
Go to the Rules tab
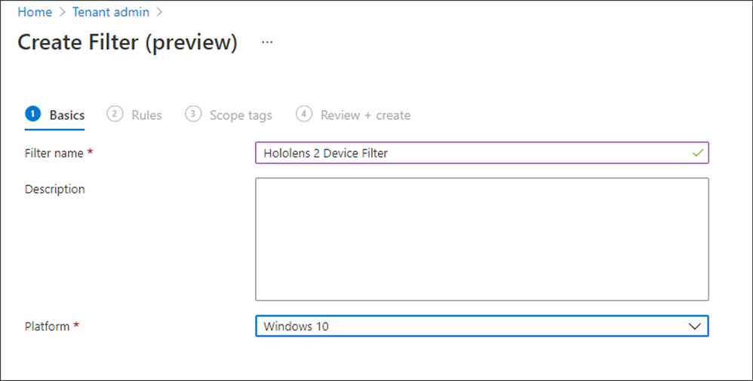134,115
